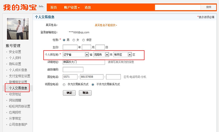Viewport: 219px width, 132px height.
Task: Open 个人成长信息 in the sidebar
Action: 18,70
